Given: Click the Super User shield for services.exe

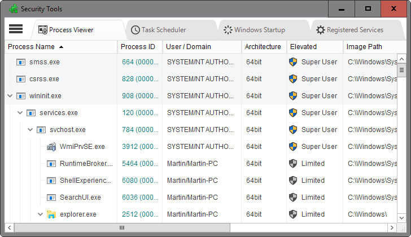Looking at the screenshot, I should coord(293,113).
